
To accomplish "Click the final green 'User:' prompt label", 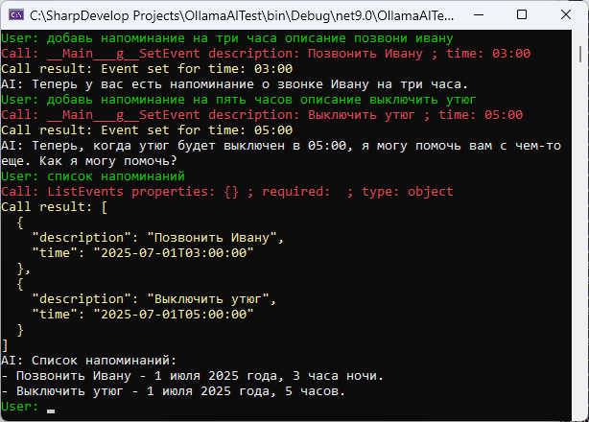I will 21,406.
